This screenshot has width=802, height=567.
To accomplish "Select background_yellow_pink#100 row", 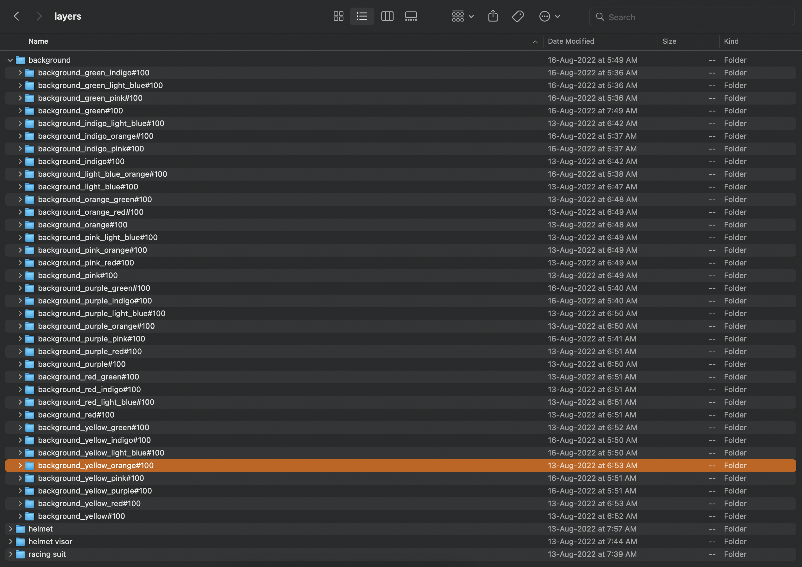I will 401,478.
